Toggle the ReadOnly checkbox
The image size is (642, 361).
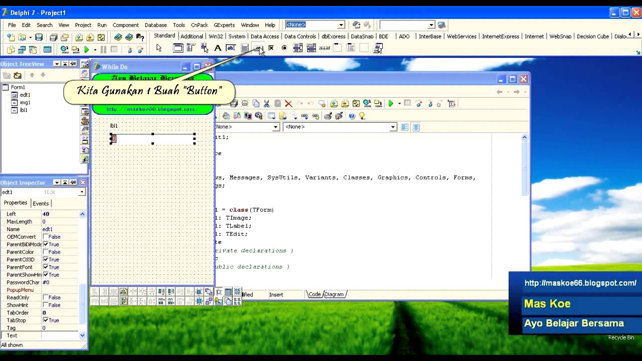pos(46,297)
